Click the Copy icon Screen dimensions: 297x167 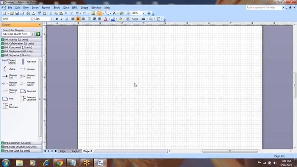tap(56, 13)
